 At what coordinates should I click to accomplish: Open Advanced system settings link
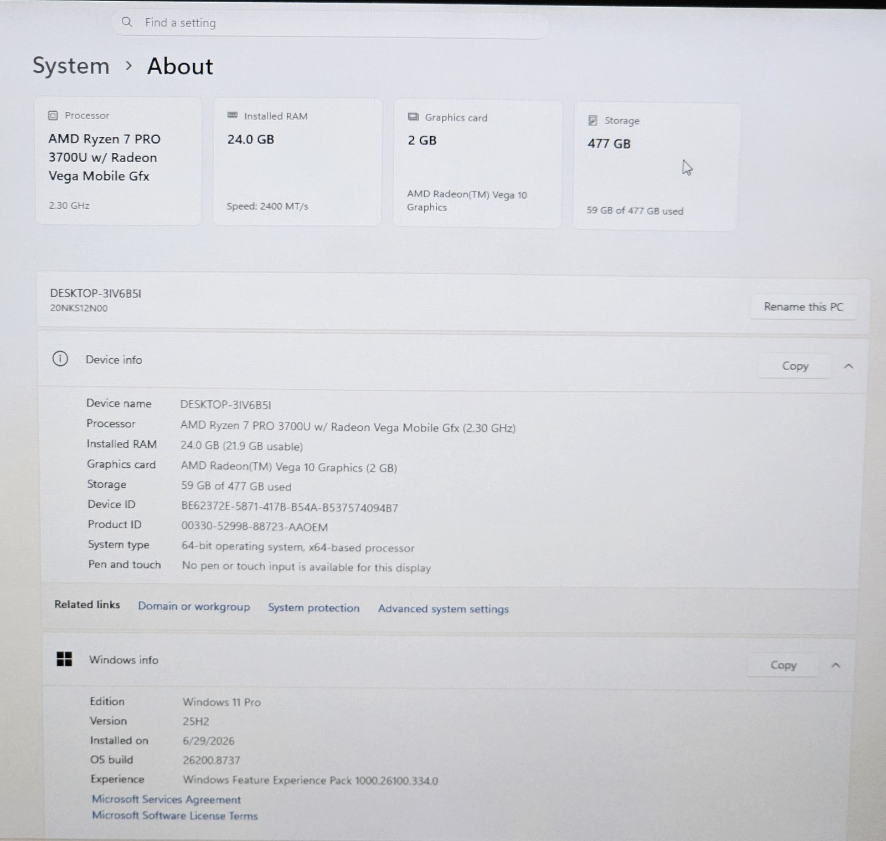coord(444,608)
